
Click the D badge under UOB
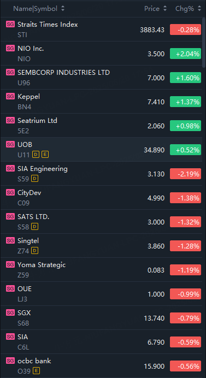pyautogui.click(x=36, y=155)
